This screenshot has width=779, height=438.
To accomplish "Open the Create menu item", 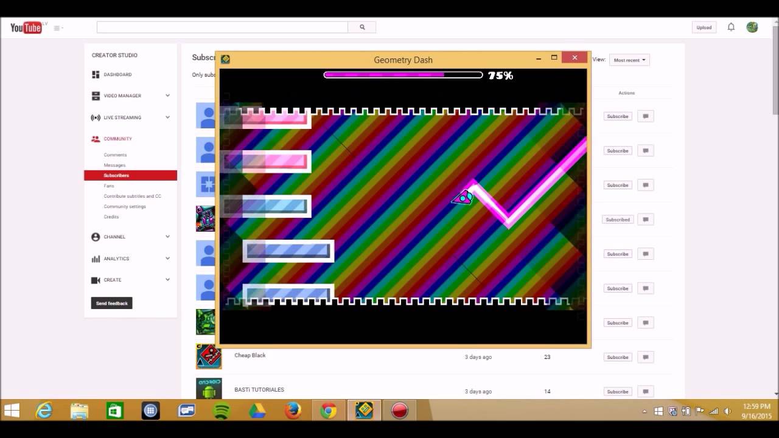I will [x=113, y=280].
